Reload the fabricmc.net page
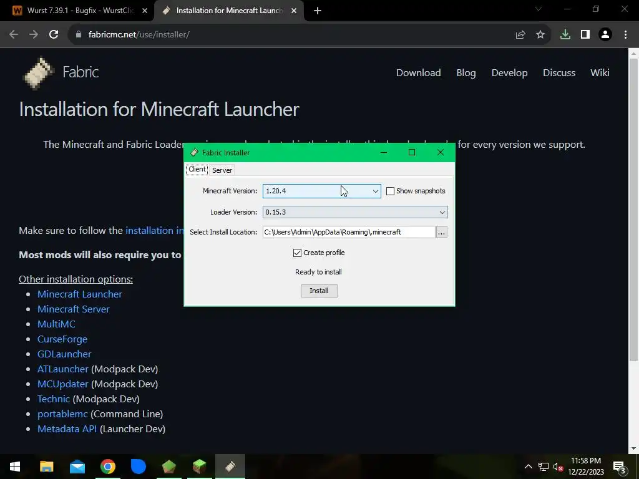639x479 pixels. 54,35
